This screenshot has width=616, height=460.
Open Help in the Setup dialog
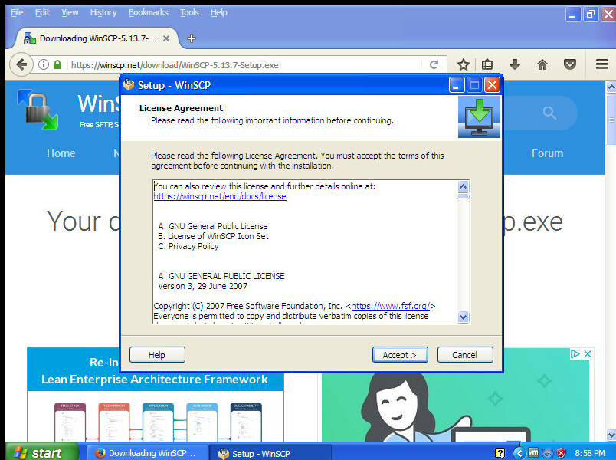coord(157,355)
